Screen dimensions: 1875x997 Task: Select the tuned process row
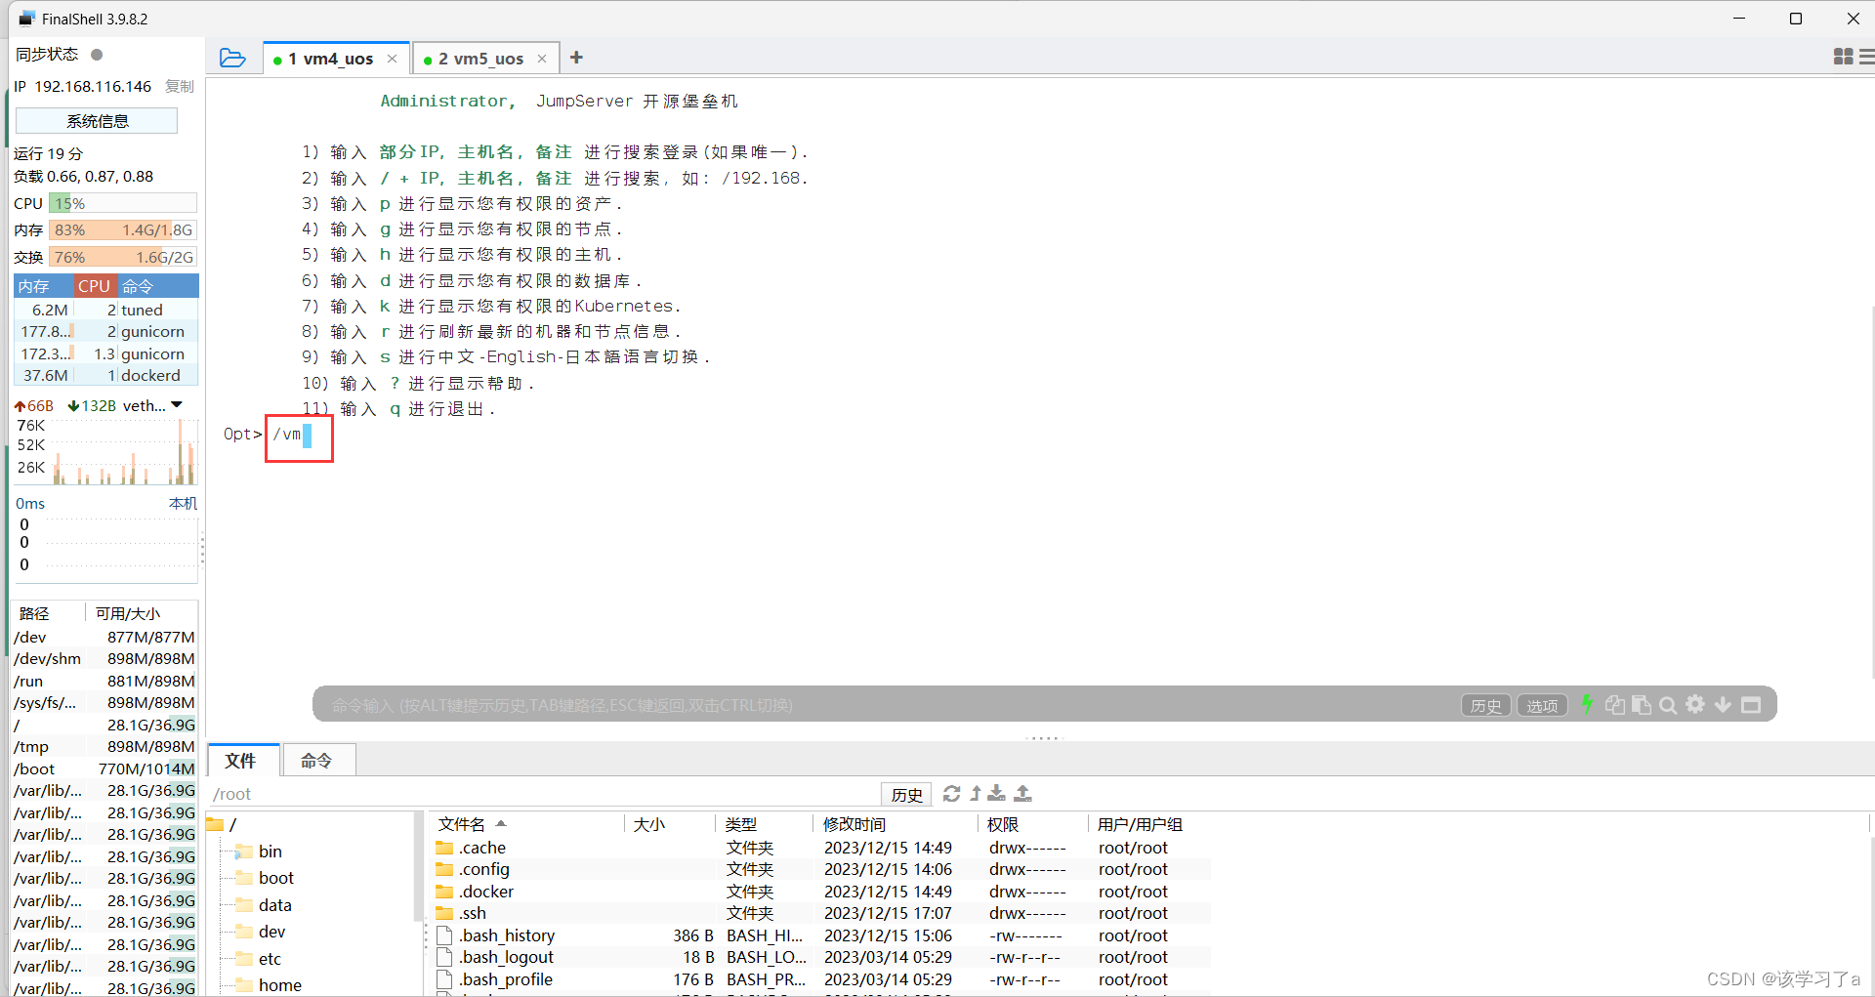tap(105, 310)
